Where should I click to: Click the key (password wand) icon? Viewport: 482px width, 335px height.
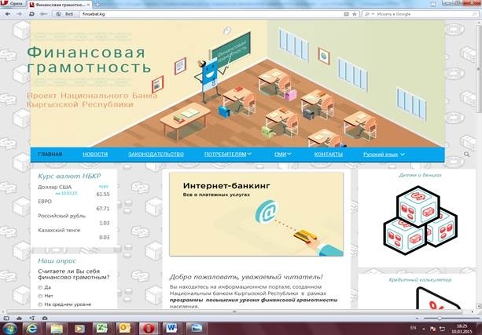click(44, 14)
